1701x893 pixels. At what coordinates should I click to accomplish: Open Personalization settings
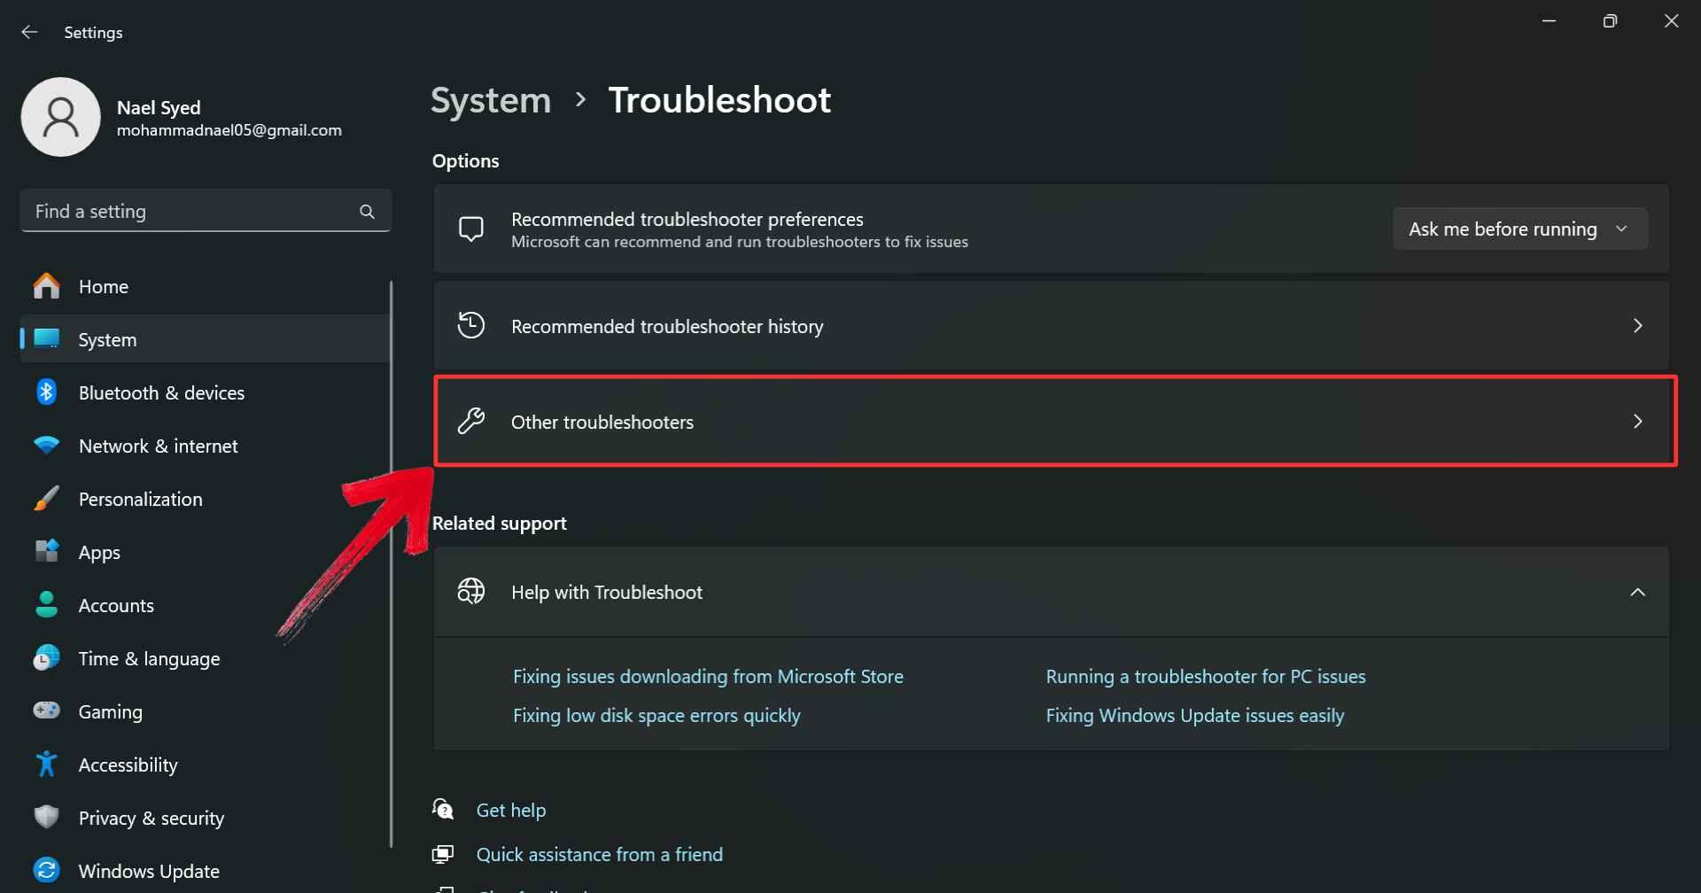45,499
